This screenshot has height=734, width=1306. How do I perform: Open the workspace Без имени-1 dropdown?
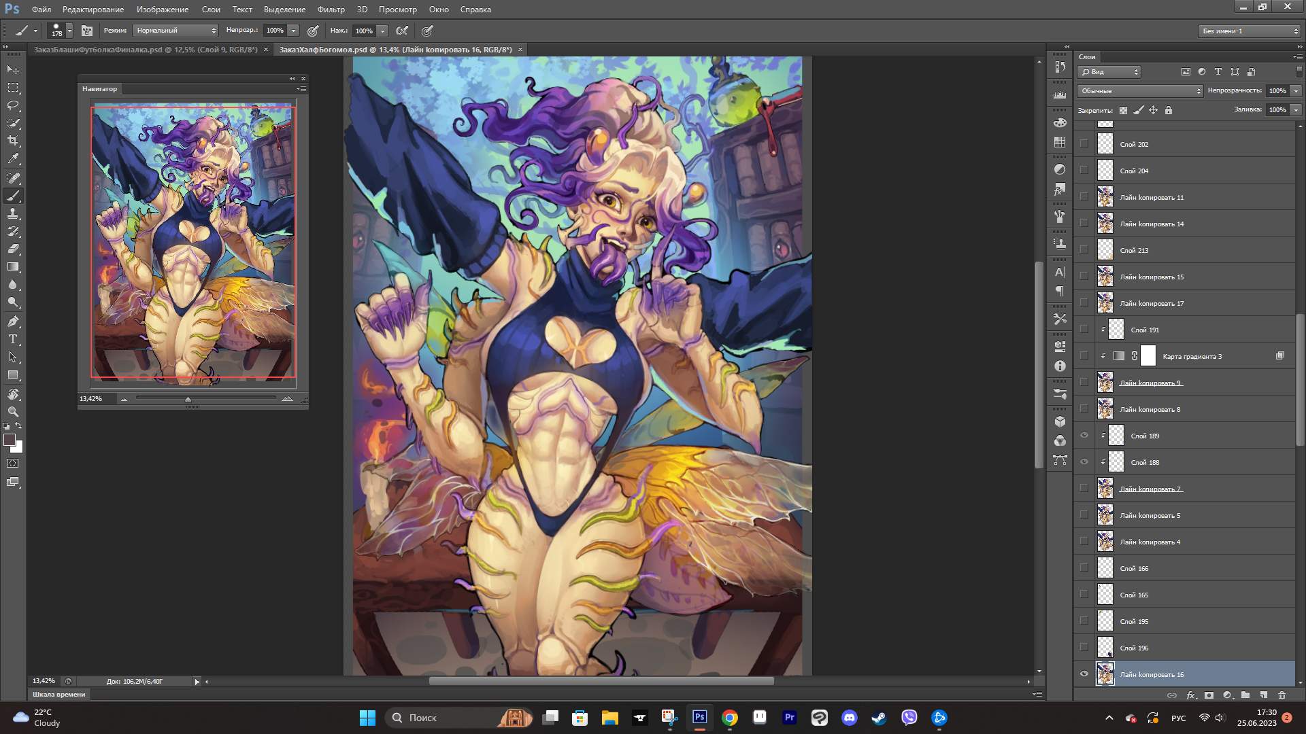tap(1250, 31)
